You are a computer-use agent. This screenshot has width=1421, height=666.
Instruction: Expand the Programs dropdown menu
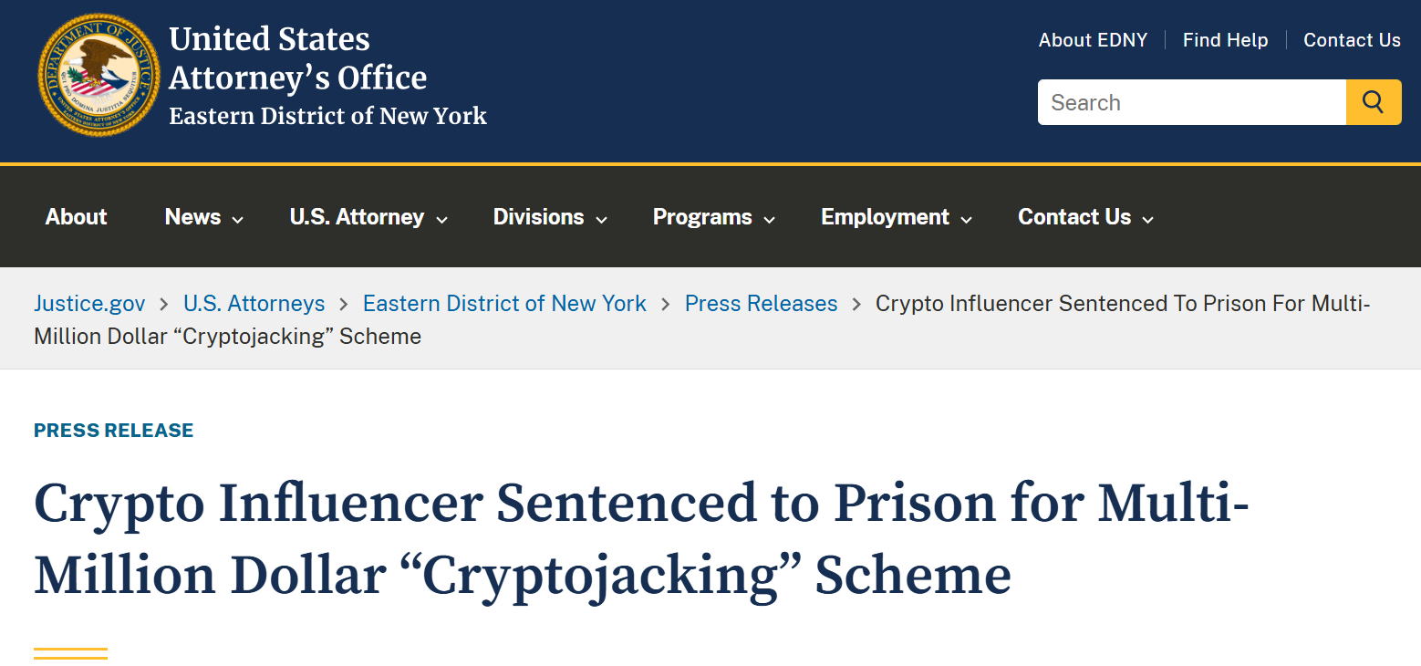pos(714,217)
